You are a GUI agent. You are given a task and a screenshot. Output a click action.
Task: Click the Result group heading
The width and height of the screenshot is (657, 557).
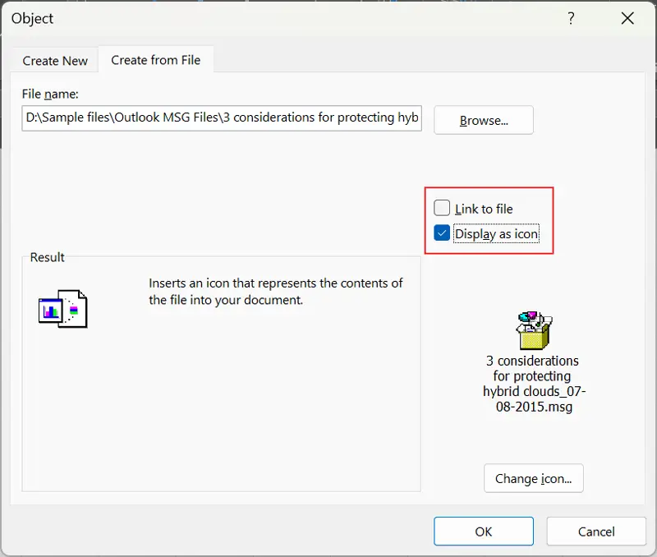48,257
